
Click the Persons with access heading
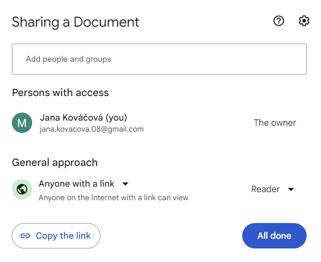coord(61,93)
